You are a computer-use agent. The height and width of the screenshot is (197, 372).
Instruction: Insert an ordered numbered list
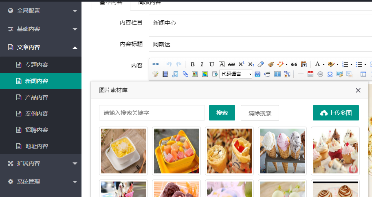tap(345, 64)
